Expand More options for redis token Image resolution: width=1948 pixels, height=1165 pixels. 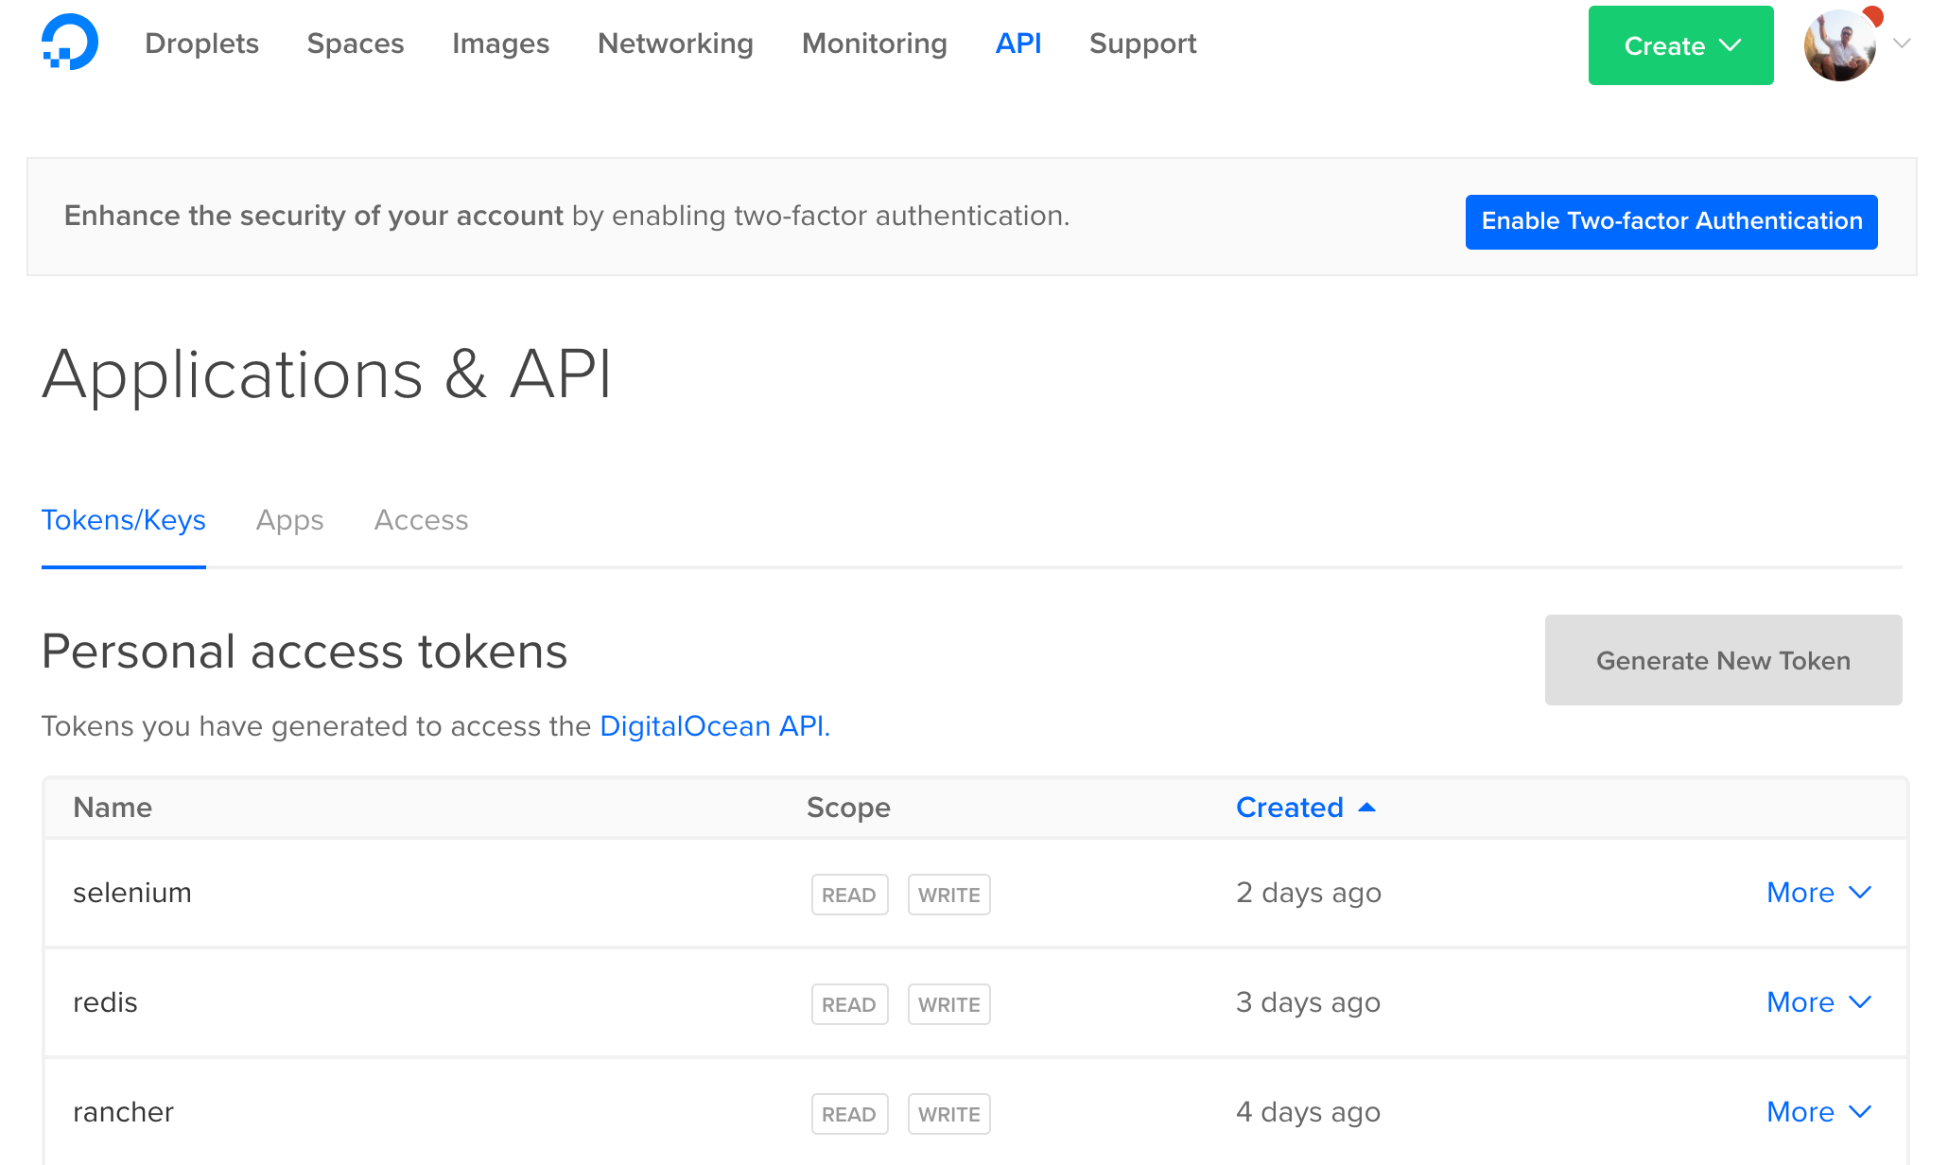[1818, 1002]
